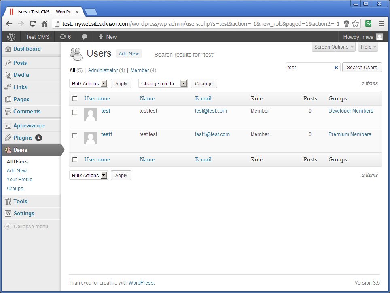The image size is (390, 293).
Task: Go back with the browser back arrow
Action: pyautogui.click(x=9, y=24)
